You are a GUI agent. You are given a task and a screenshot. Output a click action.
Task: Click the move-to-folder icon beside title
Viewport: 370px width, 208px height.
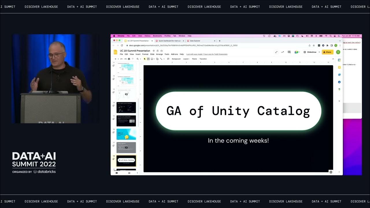[x=158, y=51]
